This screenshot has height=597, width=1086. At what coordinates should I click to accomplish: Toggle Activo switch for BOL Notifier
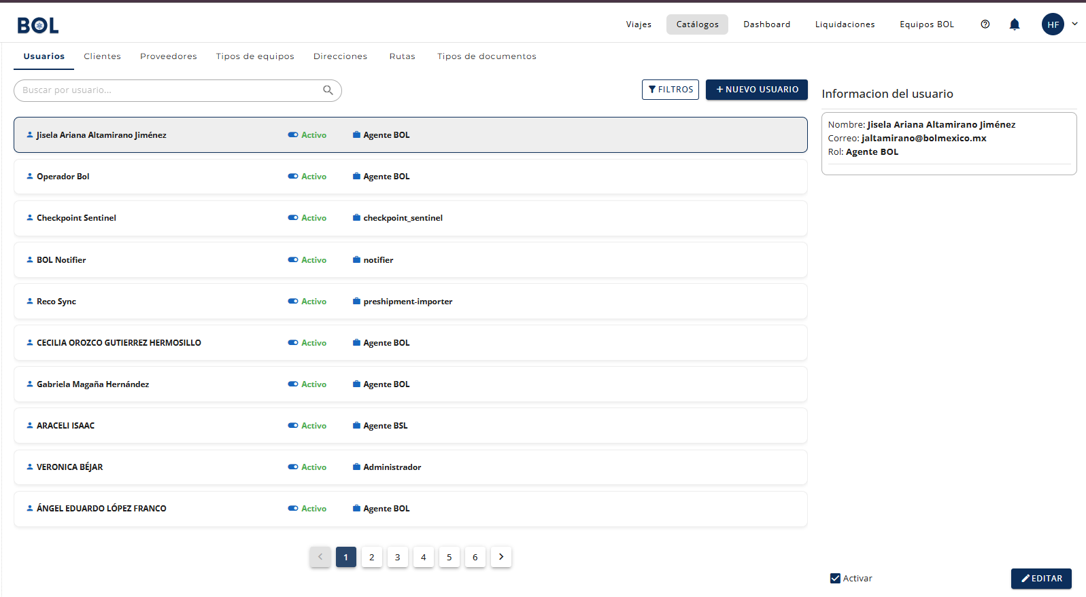click(x=293, y=260)
